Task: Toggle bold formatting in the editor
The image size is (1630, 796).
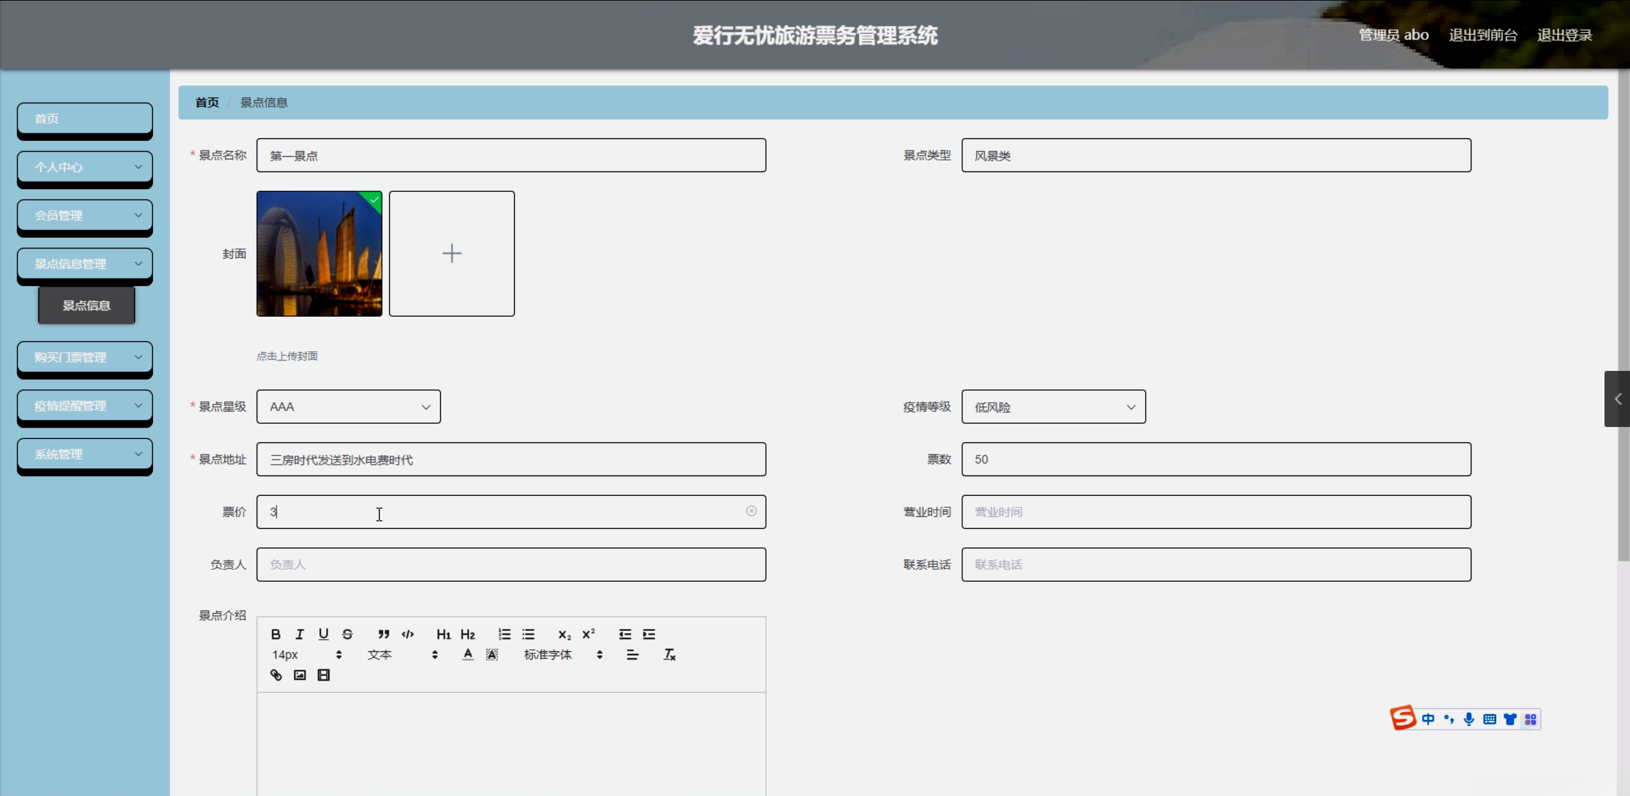Action: [275, 634]
